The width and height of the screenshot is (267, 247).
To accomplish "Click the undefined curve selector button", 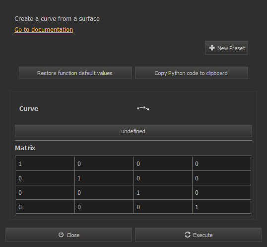I will (x=133, y=131).
